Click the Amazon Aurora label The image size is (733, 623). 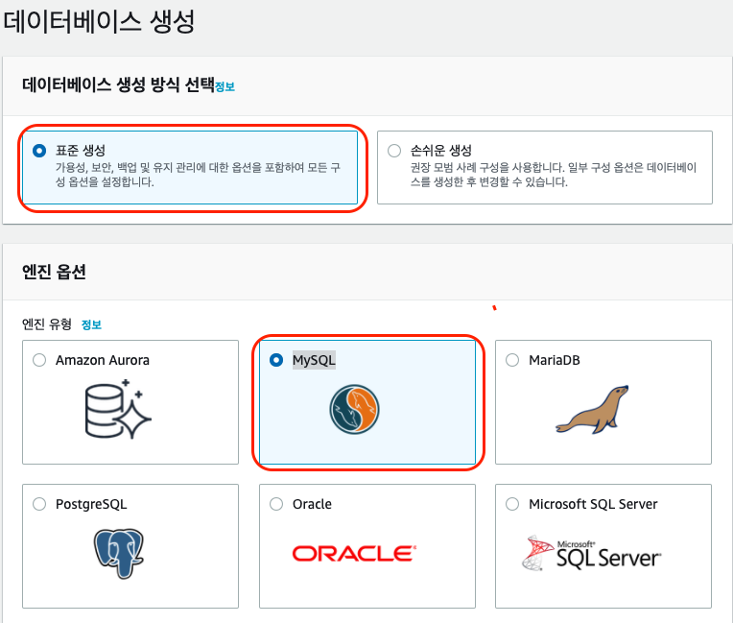103,360
